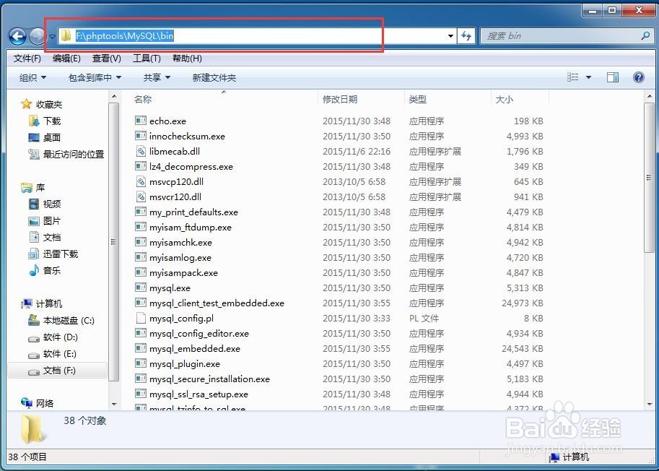Click the back navigation arrow

coord(17,35)
